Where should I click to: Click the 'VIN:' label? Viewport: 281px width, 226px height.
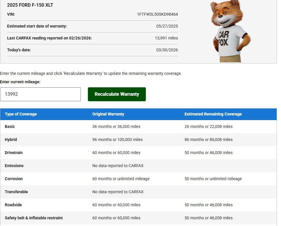11,14
